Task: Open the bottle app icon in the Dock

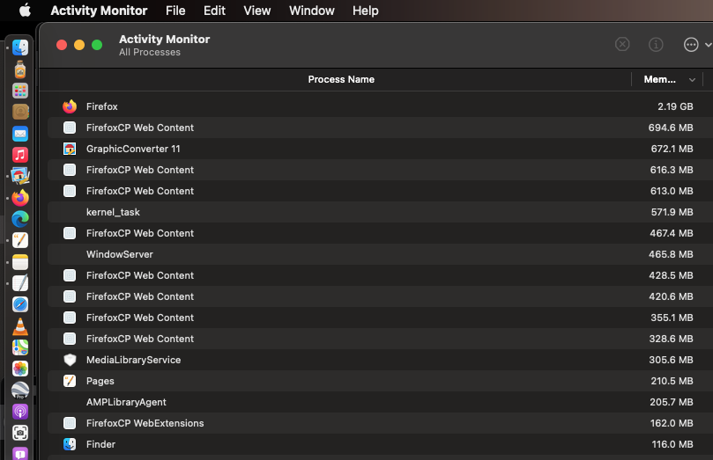Action: [x=20, y=69]
